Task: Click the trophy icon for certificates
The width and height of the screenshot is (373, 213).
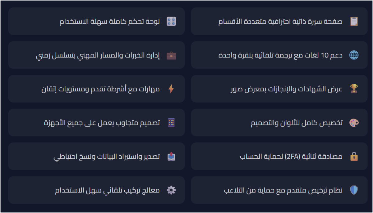Action: [x=354, y=89]
